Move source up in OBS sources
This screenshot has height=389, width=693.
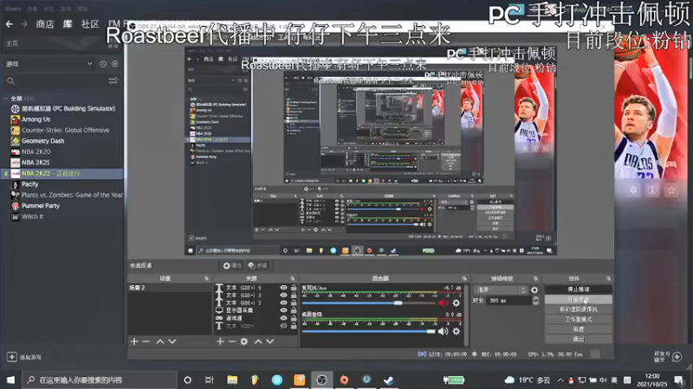[x=258, y=341]
